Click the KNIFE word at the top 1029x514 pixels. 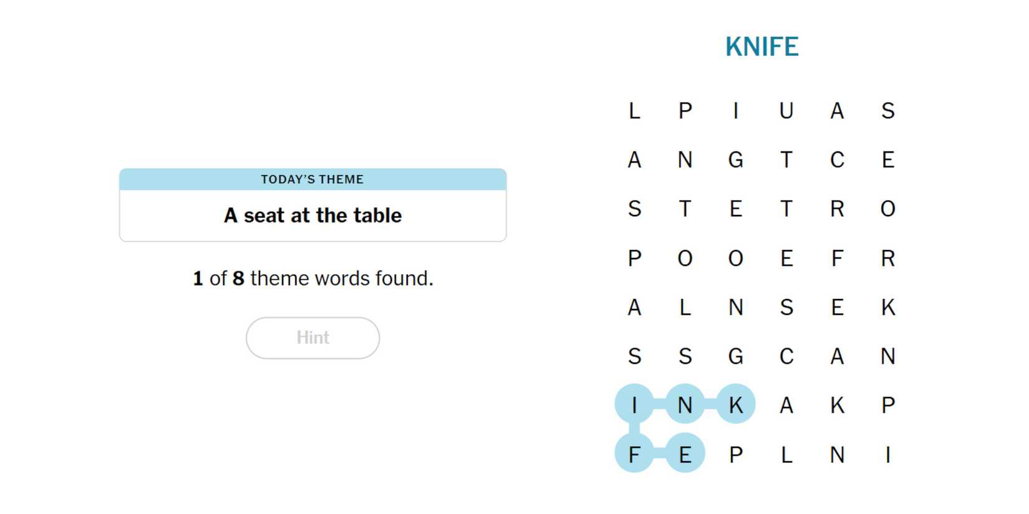click(x=761, y=47)
